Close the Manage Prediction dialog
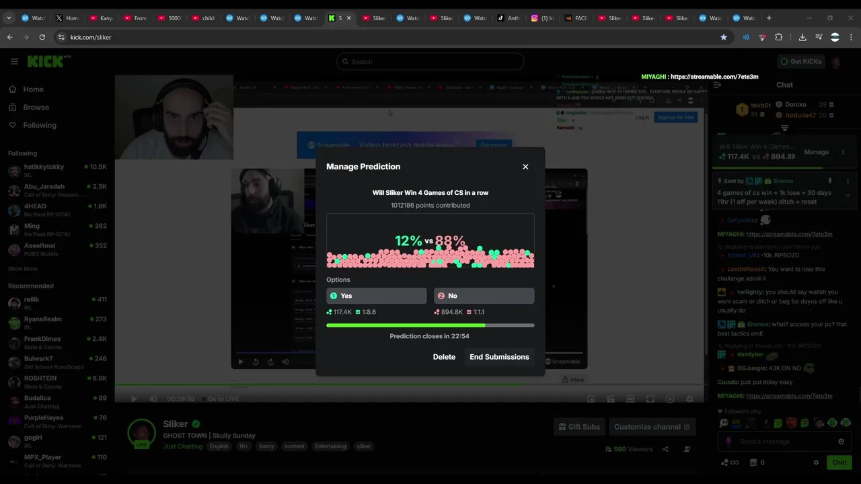861x484 pixels. pyautogui.click(x=525, y=167)
